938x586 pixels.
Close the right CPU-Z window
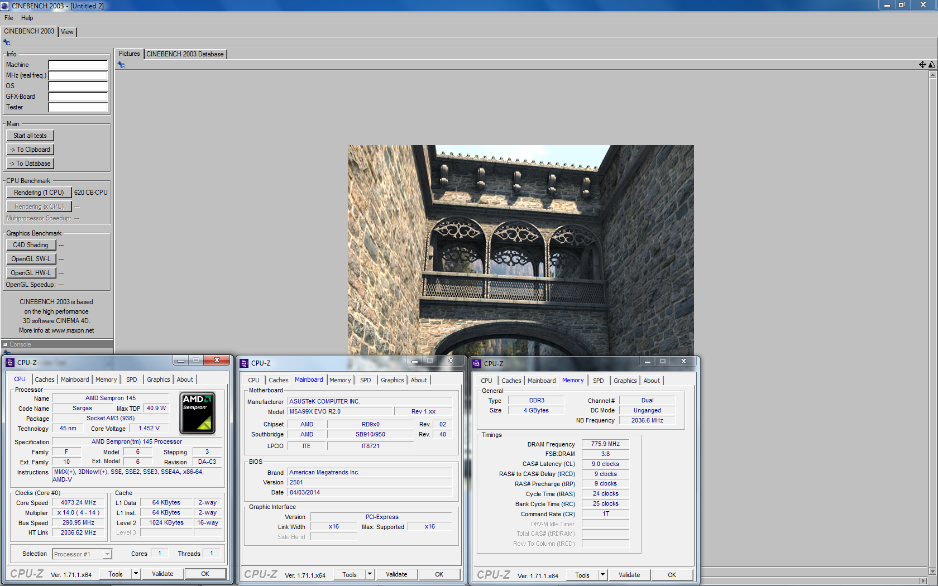pos(683,362)
